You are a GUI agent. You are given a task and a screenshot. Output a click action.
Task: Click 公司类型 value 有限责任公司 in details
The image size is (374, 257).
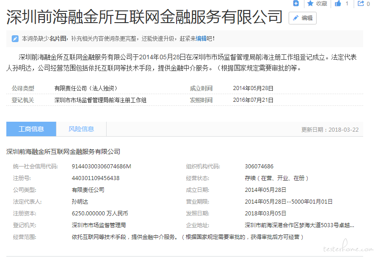click(88, 190)
